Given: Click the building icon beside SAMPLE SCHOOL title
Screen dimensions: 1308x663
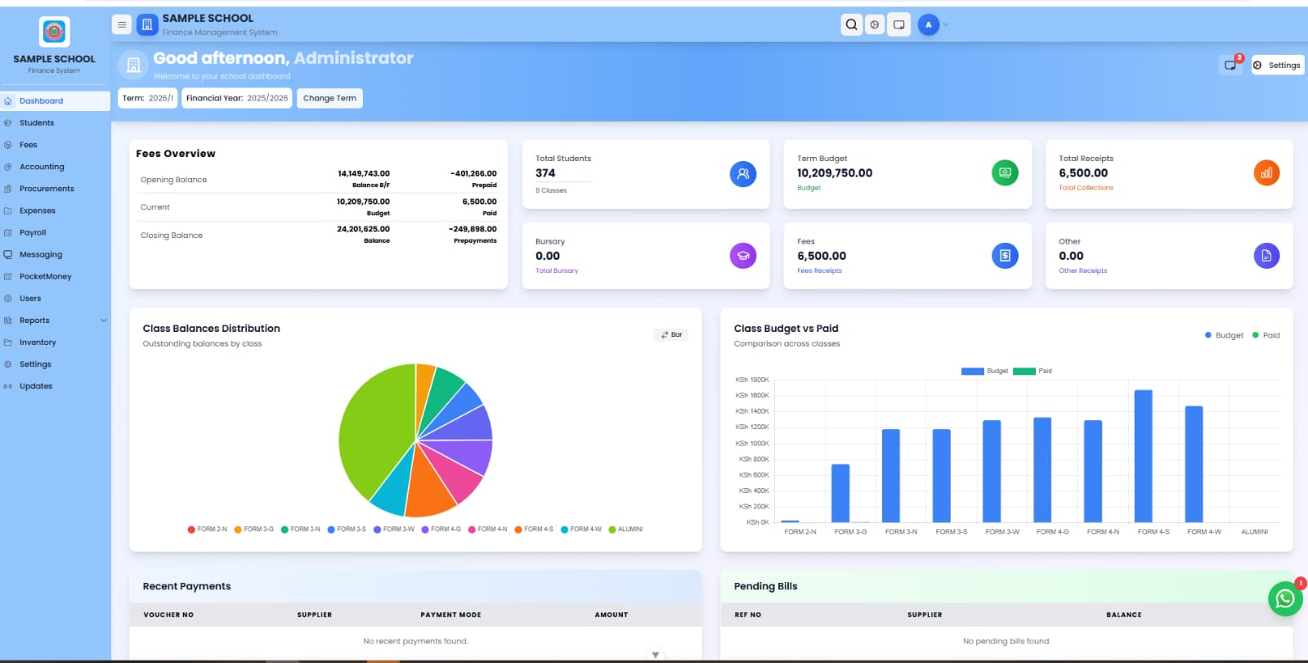Looking at the screenshot, I should pyautogui.click(x=147, y=25).
